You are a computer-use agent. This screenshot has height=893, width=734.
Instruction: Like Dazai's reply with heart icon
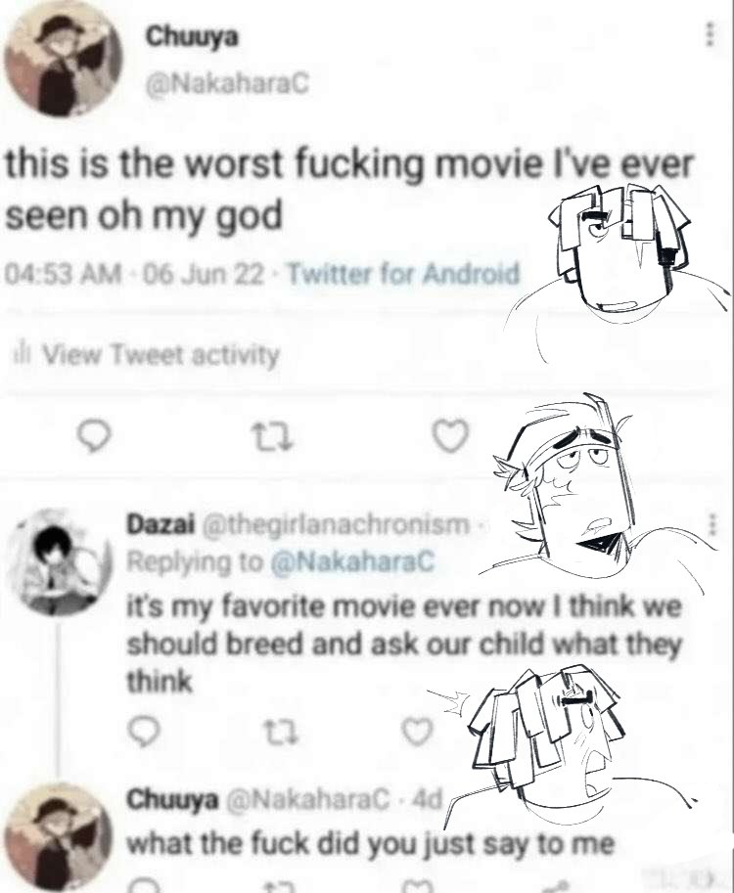[418, 732]
